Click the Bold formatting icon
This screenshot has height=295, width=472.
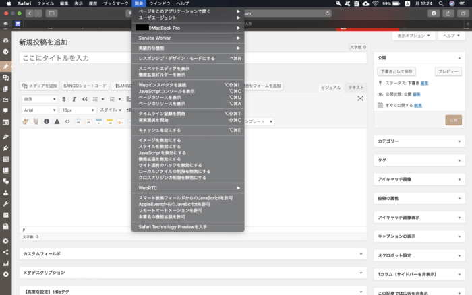(64, 99)
